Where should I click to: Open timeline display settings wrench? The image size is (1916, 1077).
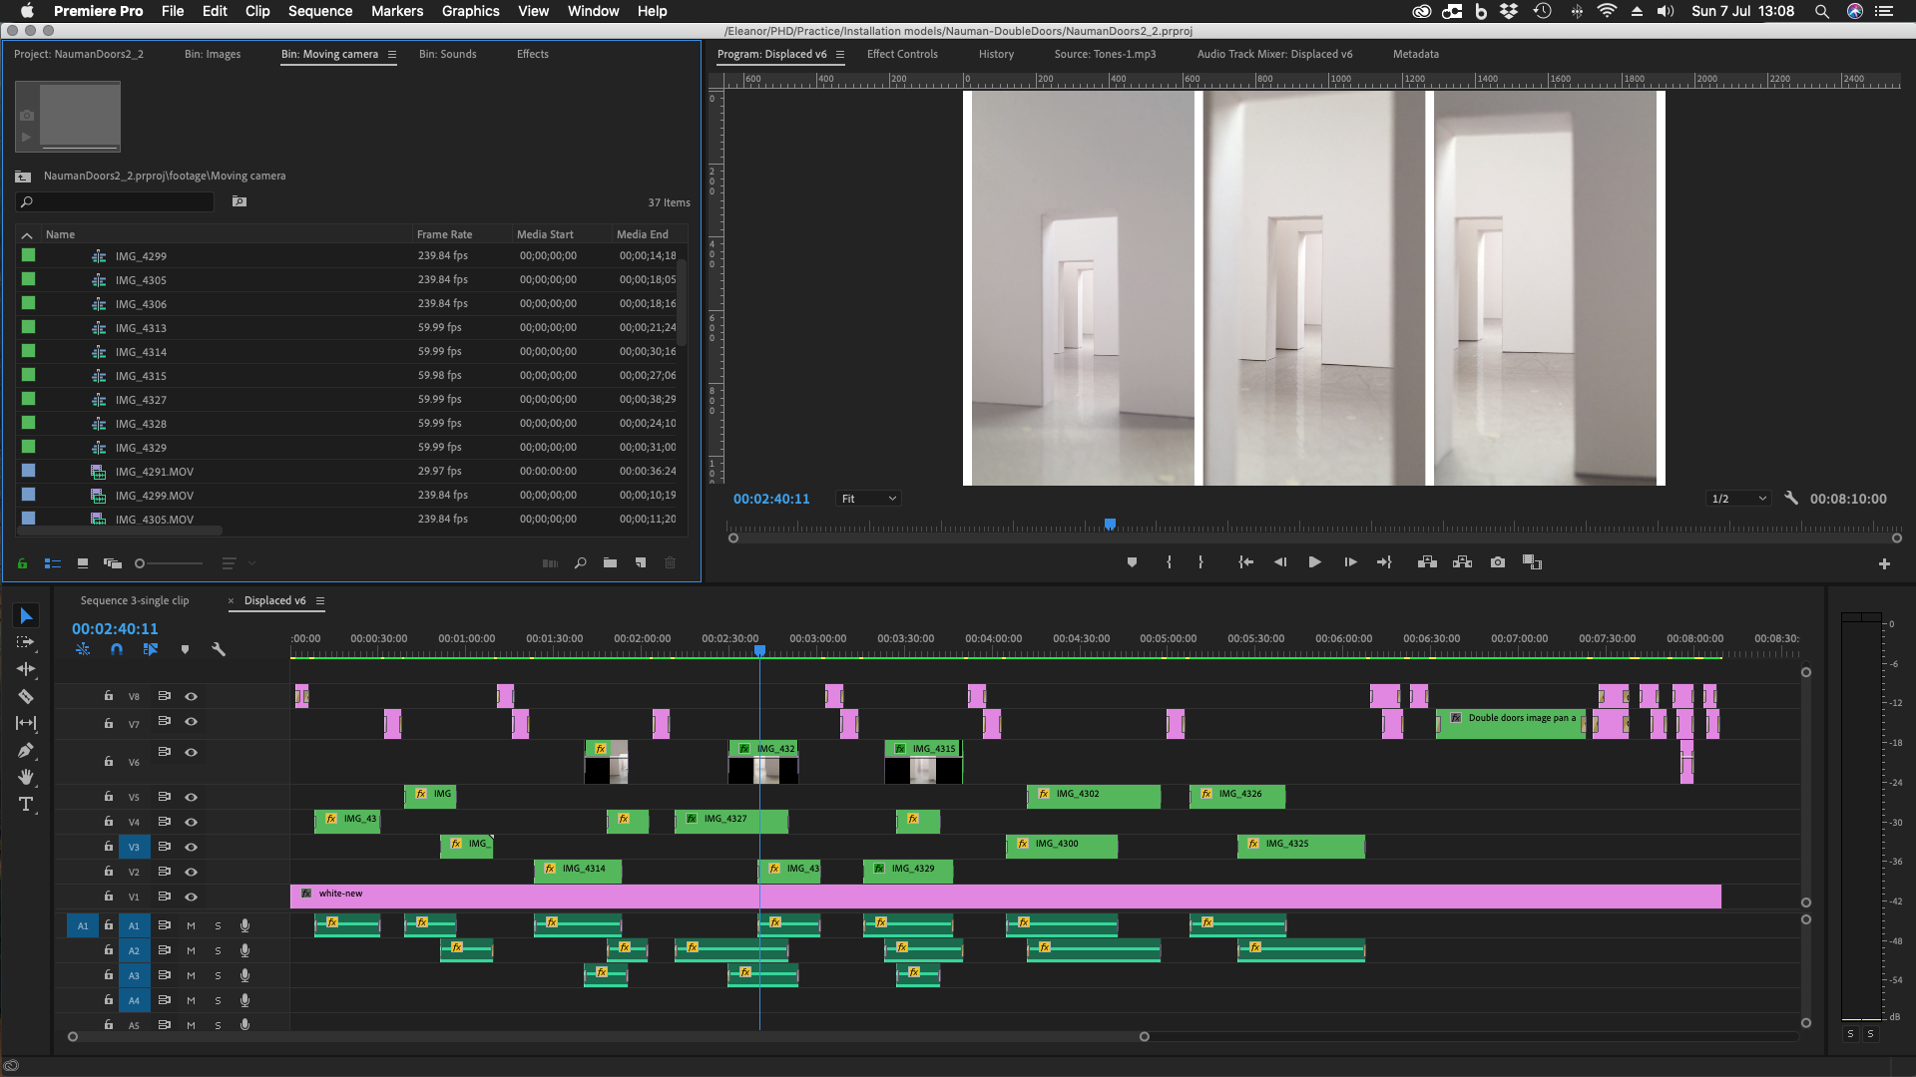click(219, 649)
